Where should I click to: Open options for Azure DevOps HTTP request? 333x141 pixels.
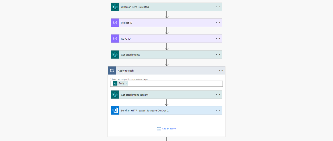pos(218,110)
